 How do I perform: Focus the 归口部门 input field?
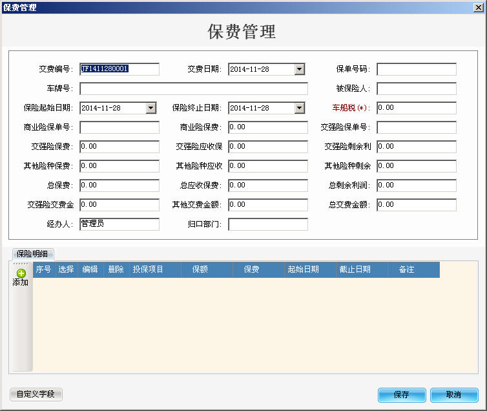pyautogui.click(x=268, y=224)
